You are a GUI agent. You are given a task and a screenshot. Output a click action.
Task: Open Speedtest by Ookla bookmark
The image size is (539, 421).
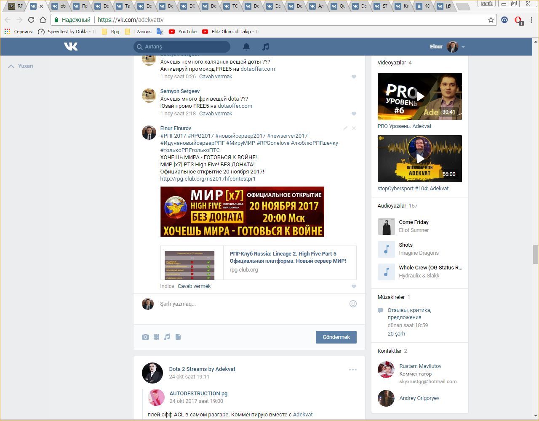[67, 32]
